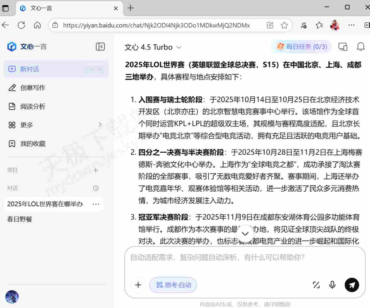Click the multi-device sync icon near the bell

(x=343, y=46)
